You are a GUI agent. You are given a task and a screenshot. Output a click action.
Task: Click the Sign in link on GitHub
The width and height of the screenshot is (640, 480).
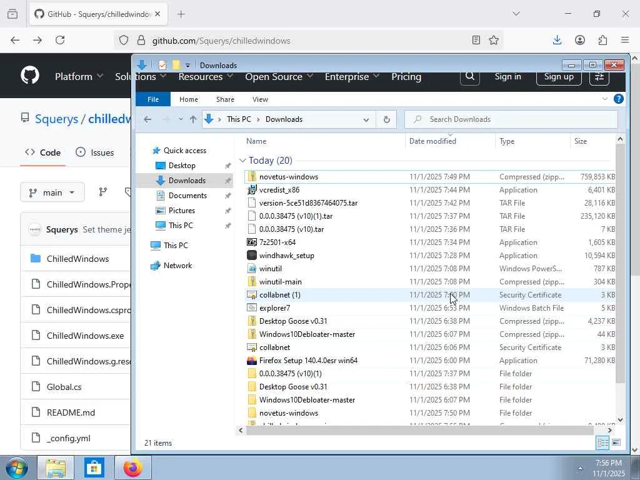[507, 76]
